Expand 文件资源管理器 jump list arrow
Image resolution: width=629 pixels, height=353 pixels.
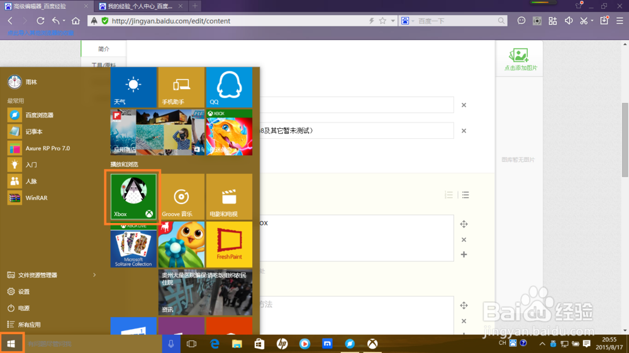click(95, 275)
